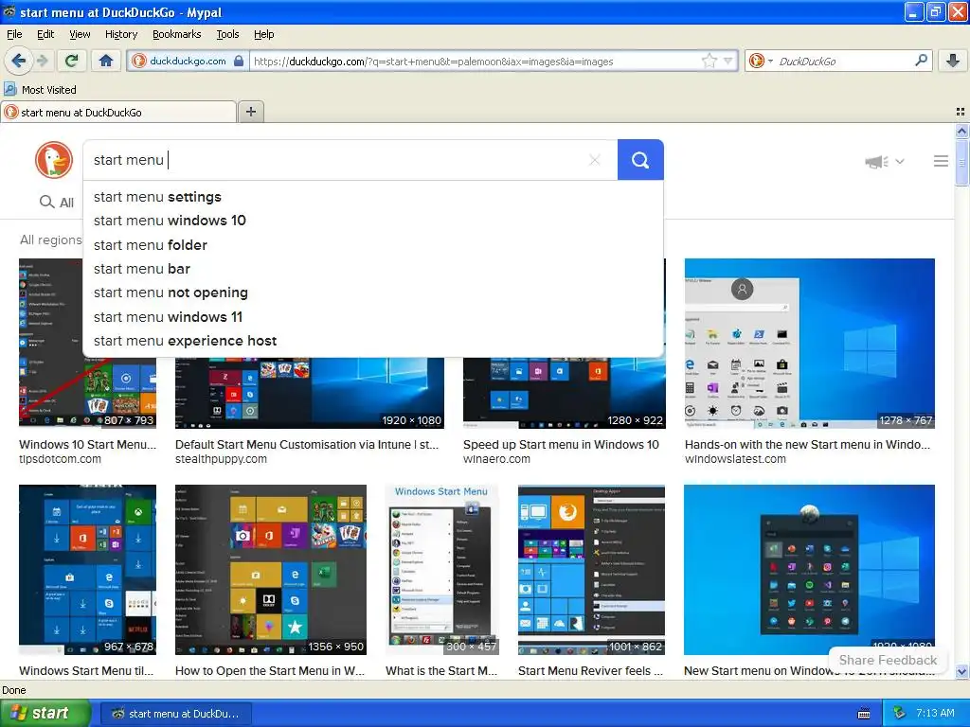Choose suggestion 'start menu not opening'
The height and width of the screenshot is (727, 970).
click(x=373, y=293)
